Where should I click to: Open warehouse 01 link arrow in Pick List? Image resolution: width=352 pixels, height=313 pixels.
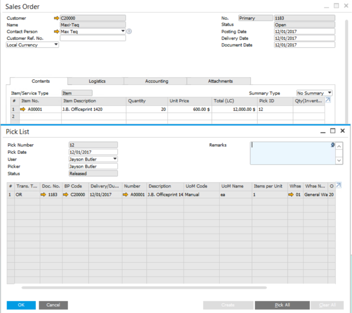[x=291, y=195]
